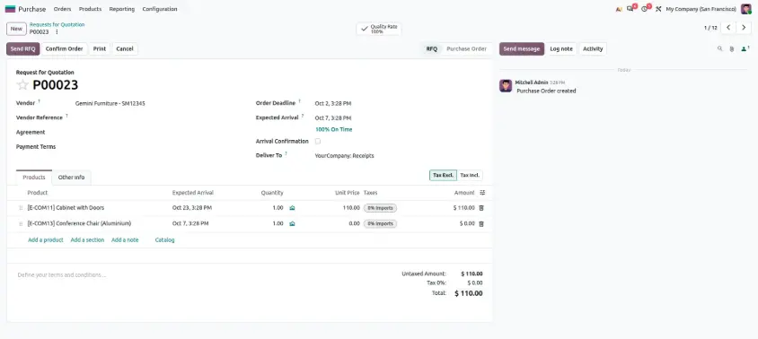Viewport: 758px width, 339px height.
Task: Delete the Cabinet with Doors line
Action: [481, 208]
